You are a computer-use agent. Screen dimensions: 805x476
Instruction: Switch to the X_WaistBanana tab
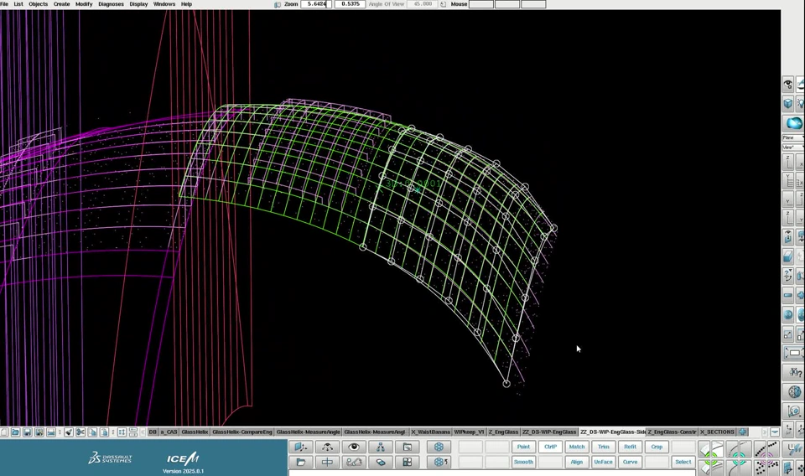tap(430, 432)
